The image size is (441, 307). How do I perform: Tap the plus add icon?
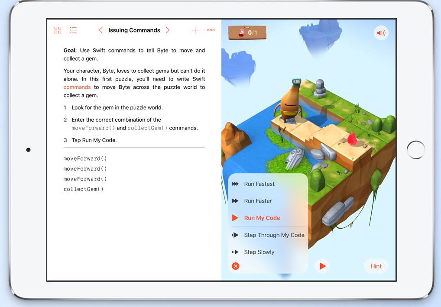point(195,30)
